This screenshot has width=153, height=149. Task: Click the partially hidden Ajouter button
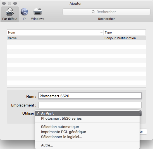[143, 132]
